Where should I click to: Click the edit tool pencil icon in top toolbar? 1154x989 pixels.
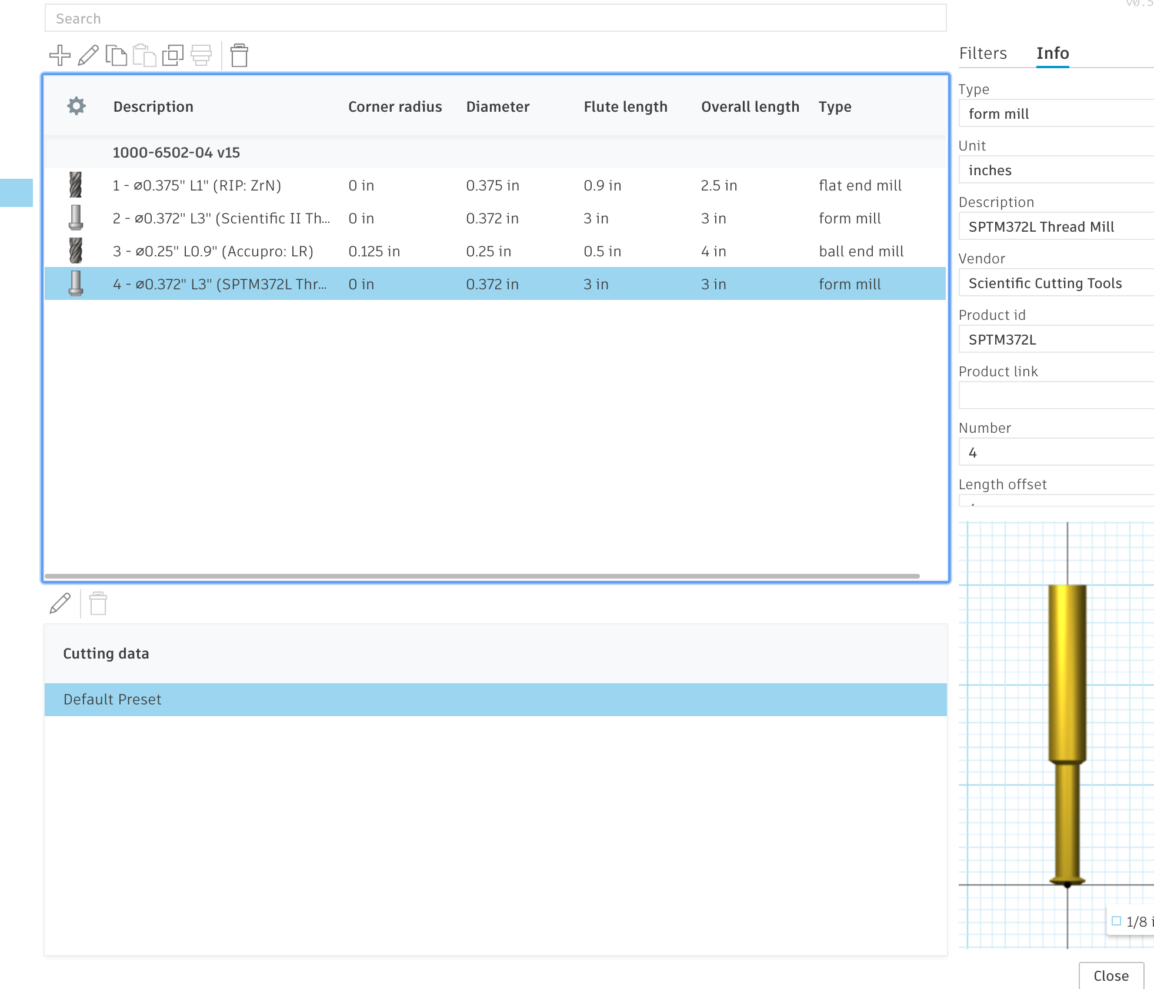pos(88,55)
